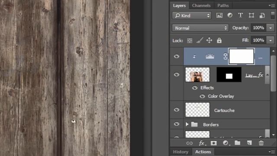Delete layer trash icon
The width and height of the screenshot is (277, 156).
pos(261,143)
